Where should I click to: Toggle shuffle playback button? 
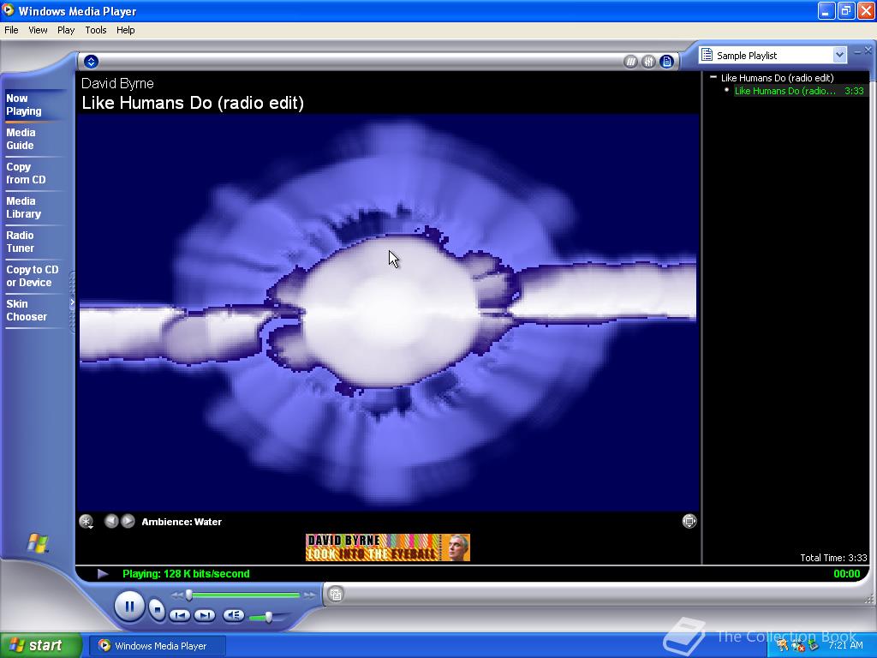click(630, 62)
